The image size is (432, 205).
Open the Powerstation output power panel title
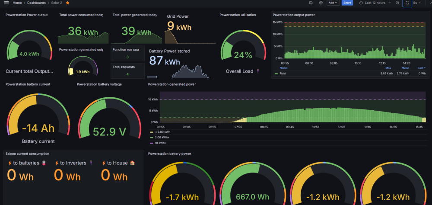294,15
